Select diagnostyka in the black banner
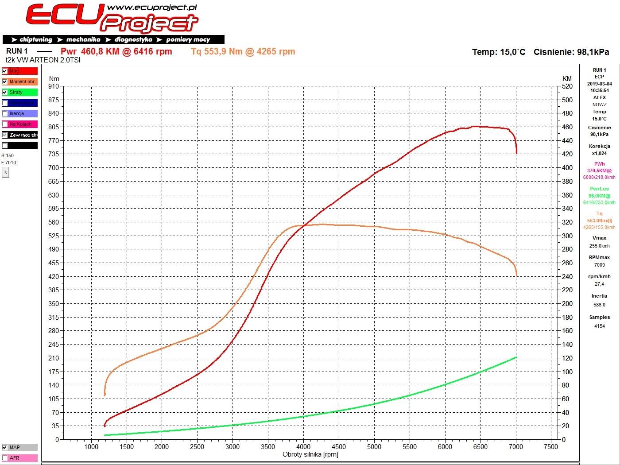 point(133,39)
